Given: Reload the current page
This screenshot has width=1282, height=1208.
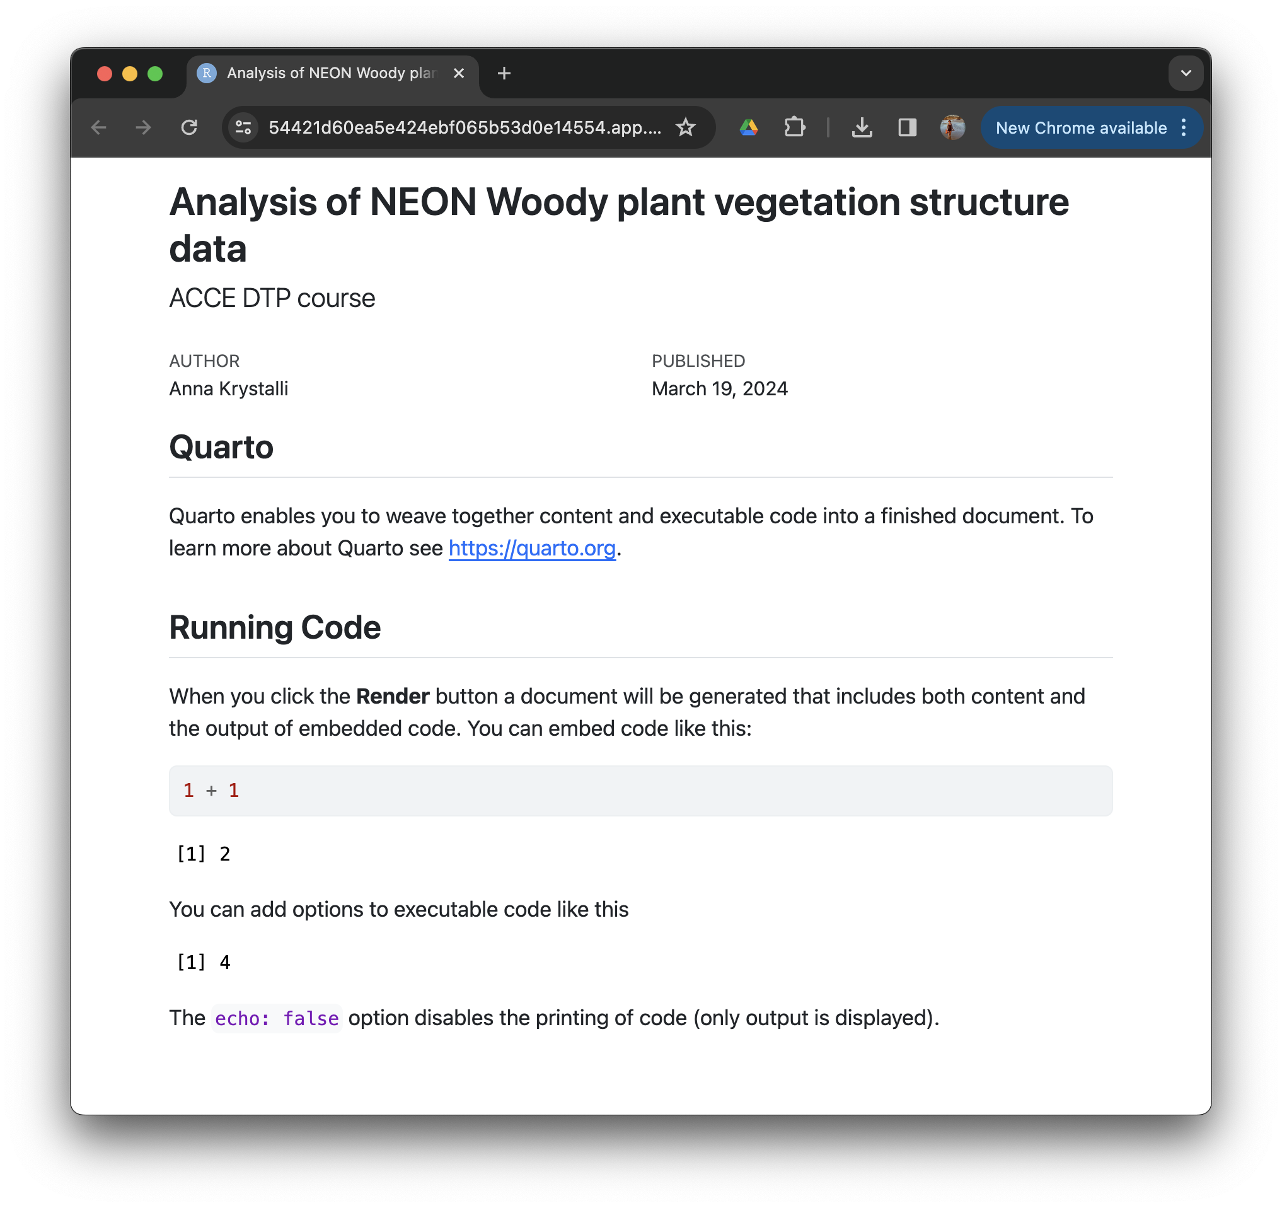Looking at the screenshot, I should (189, 128).
